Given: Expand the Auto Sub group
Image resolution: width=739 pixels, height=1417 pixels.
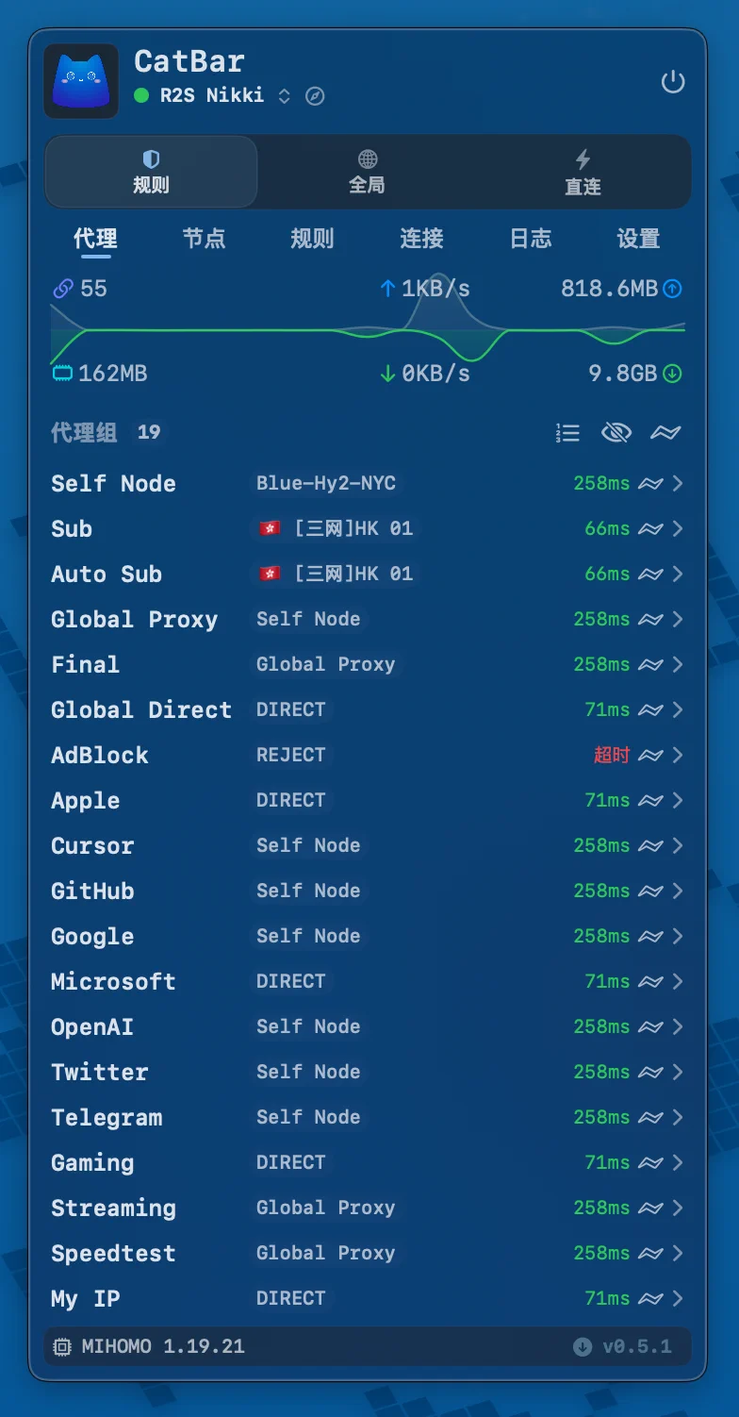Looking at the screenshot, I should (x=678, y=575).
